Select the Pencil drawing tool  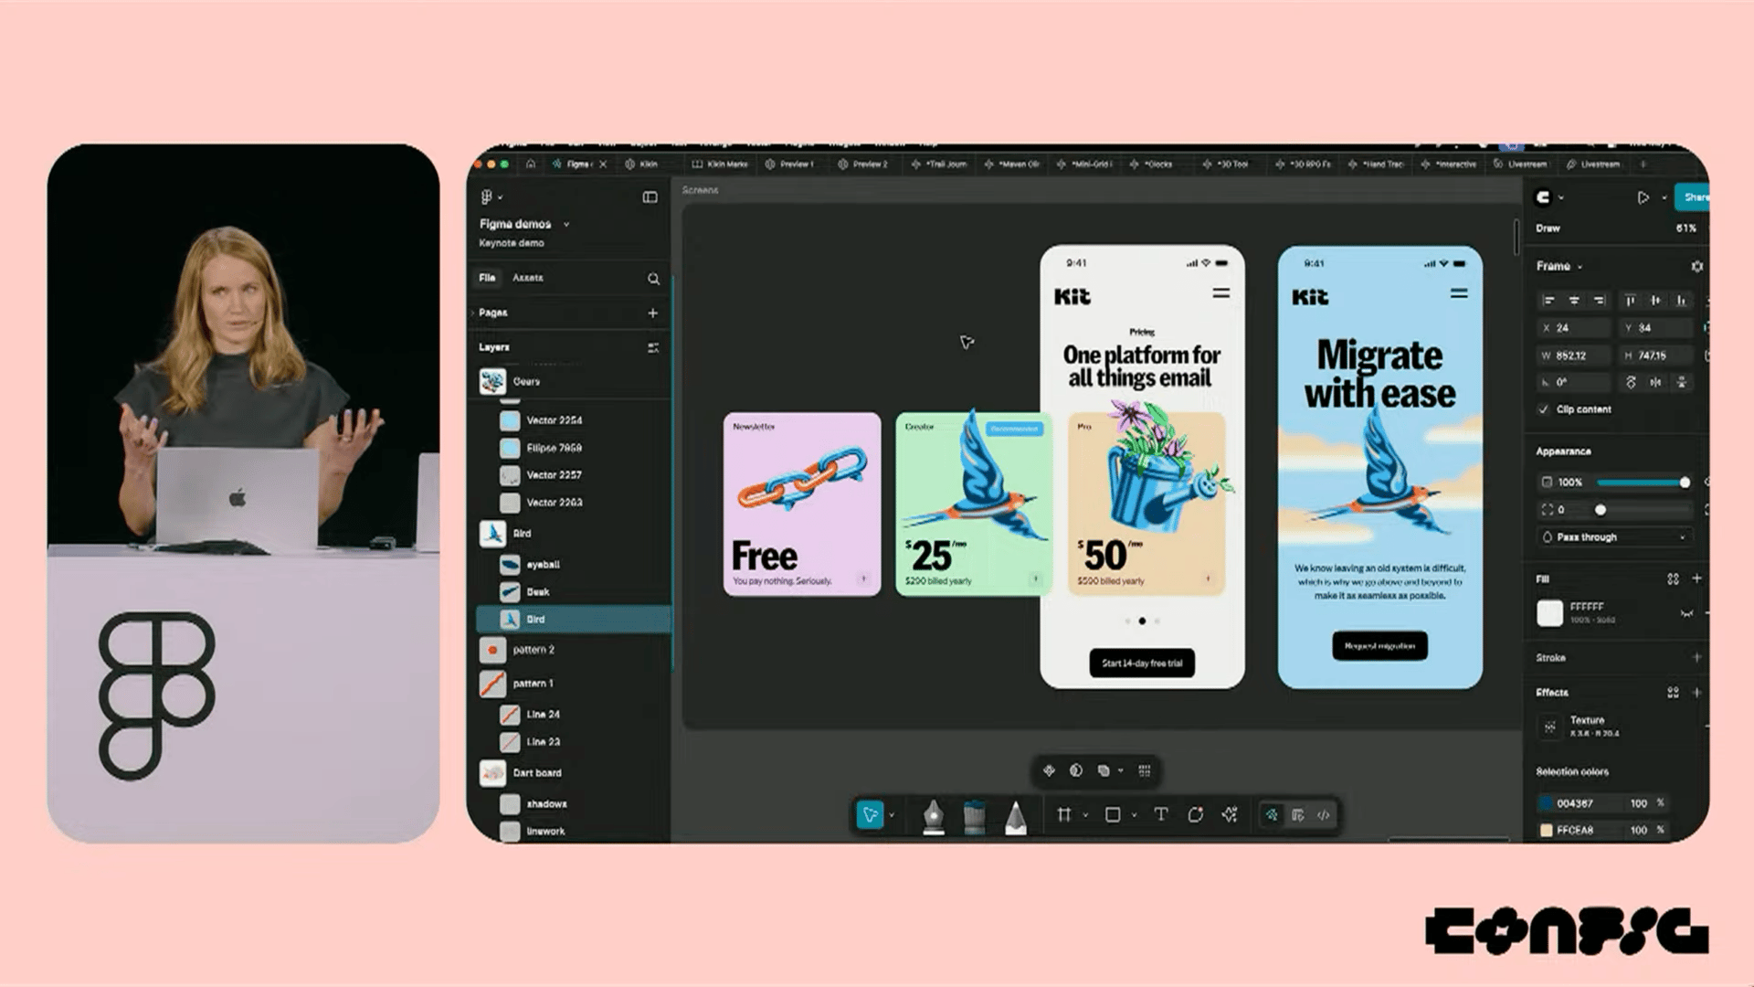point(1015,816)
